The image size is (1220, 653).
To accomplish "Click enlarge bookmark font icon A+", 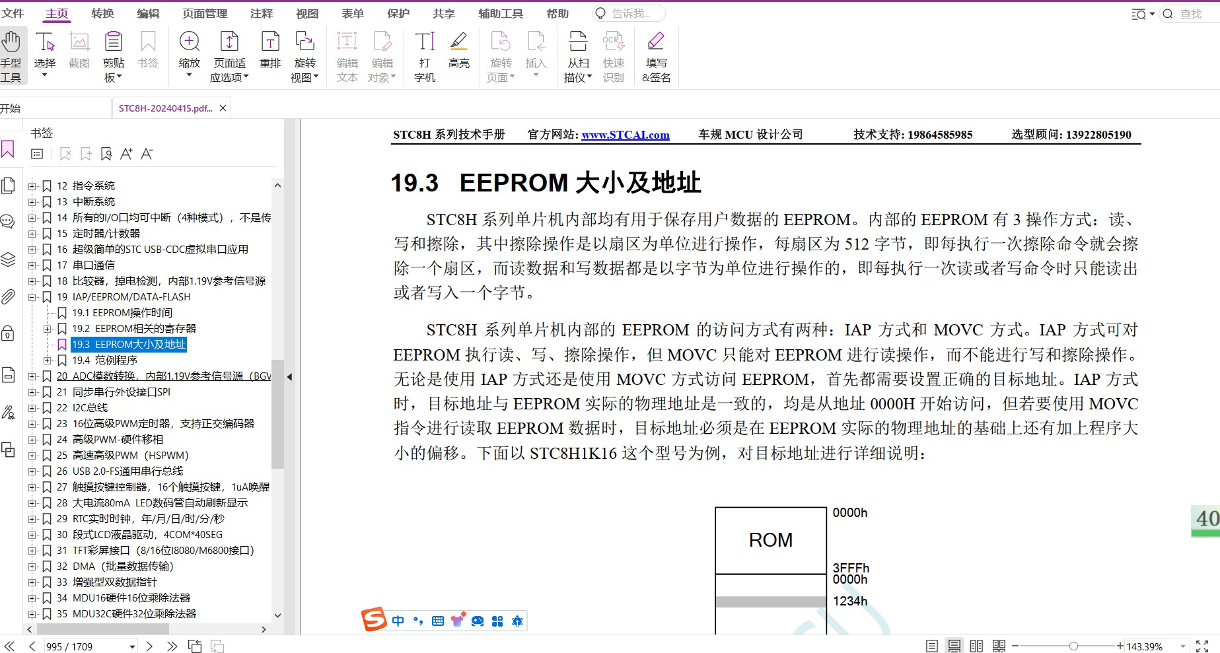I will tap(126, 154).
